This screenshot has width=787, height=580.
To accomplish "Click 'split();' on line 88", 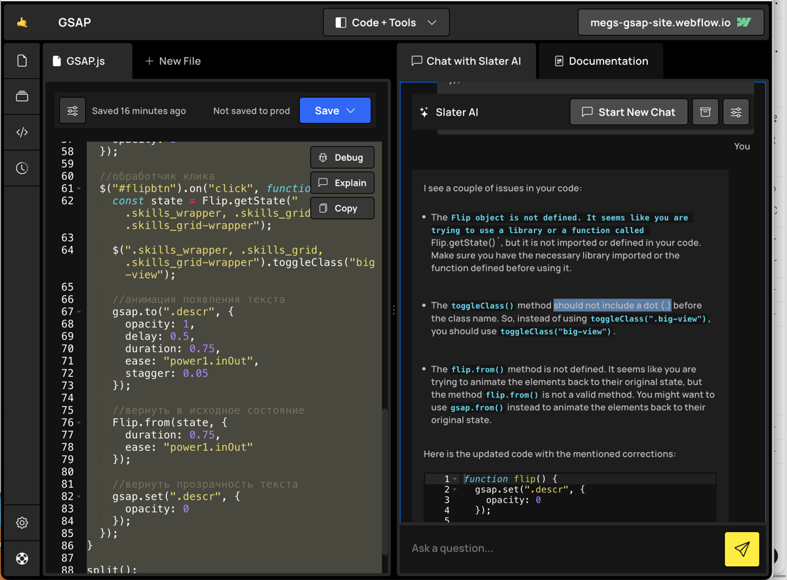I will 111,570.
